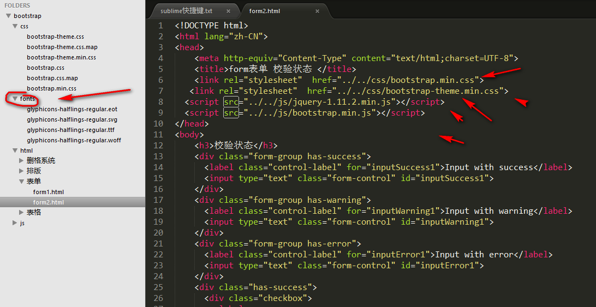Viewport: 596px width, 307px height.
Task: Click line number 11 in gutter
Action: (x=158, y=135)
